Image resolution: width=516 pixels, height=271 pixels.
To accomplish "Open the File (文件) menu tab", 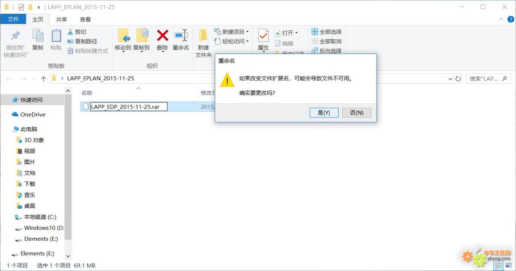I will 13,19.
